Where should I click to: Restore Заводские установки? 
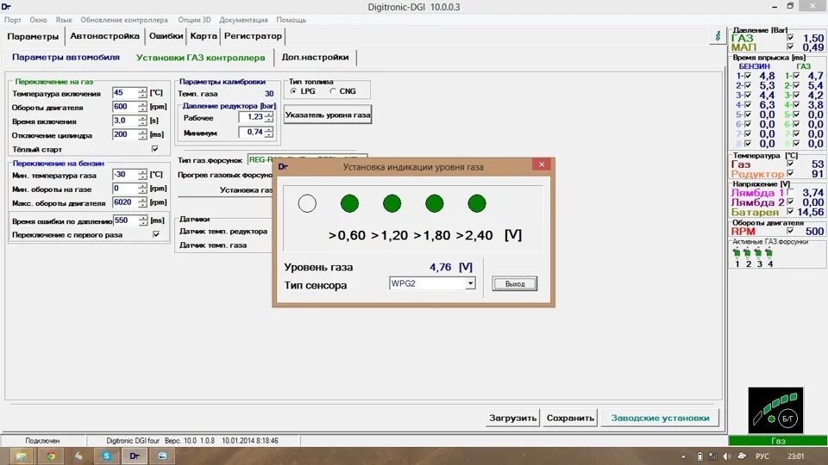pyautogui.click(x=660, y=418)
